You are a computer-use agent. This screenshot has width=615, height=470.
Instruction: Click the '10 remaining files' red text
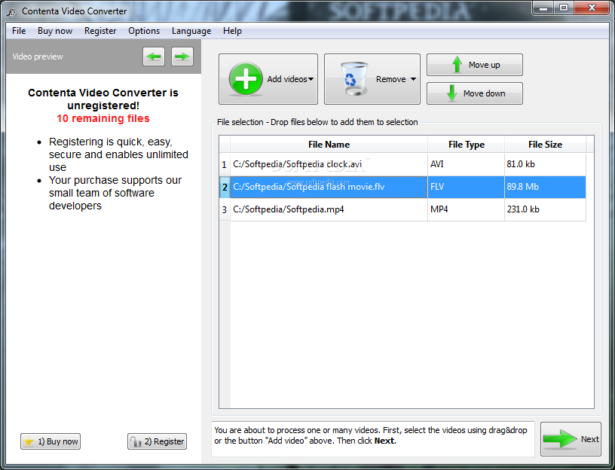(103, 118)
